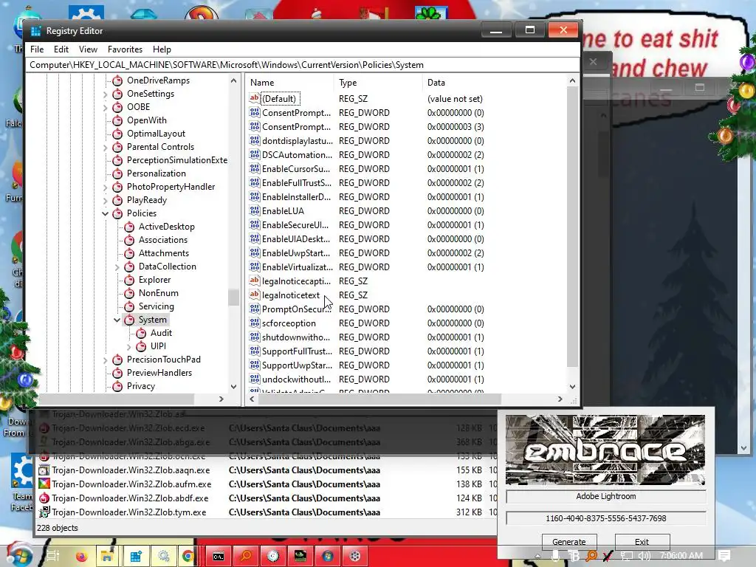Click the generated serial number field
This screenshot has height=567, width=756.
click(x=606, y=518)
